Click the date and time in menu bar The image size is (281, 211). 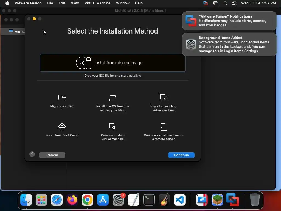tap(258, 3)
